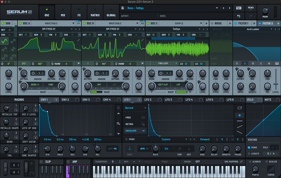
Task: Select the LFO ENVELOPE mode
Action: (x=135, y=131)
